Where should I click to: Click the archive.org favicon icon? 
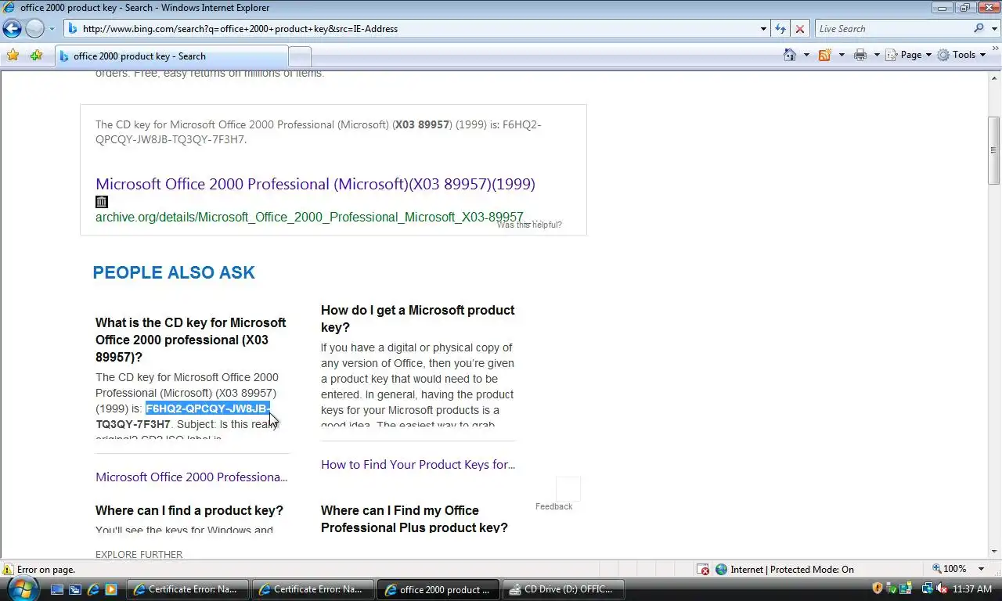point(102,201)
